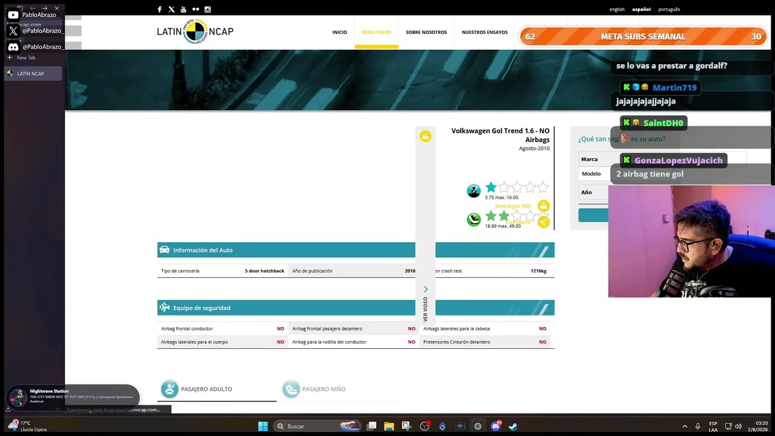
Task: Open Latin NCAP Facebook page icon
Action: pos(159,9)
